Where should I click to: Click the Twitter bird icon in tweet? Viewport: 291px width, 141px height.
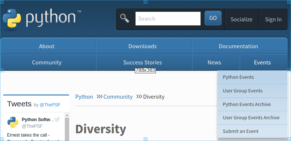(x=57, y=119)
